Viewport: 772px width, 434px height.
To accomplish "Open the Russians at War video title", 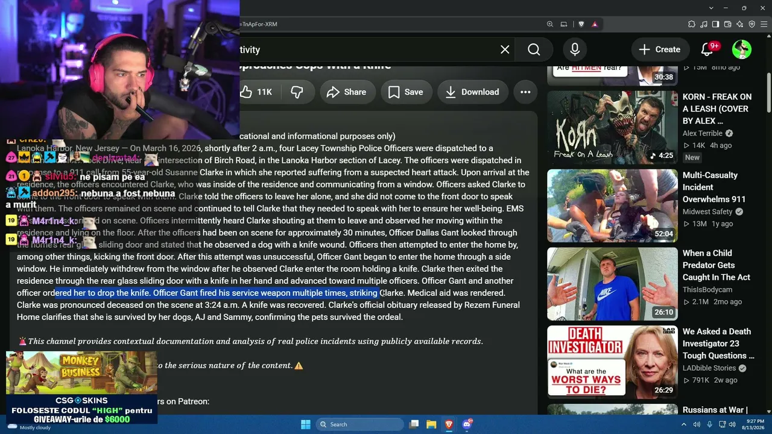I will tap(715, 410).
